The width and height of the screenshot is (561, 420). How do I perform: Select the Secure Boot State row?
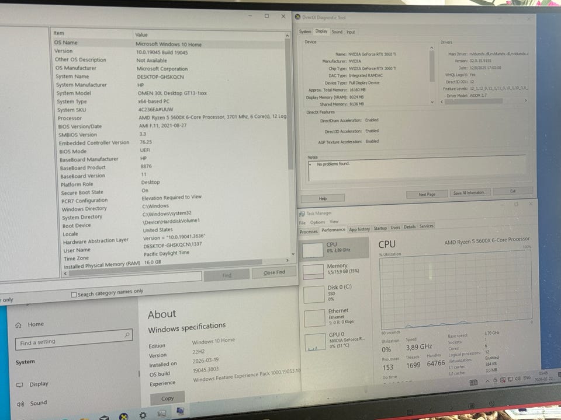[x=174, y=192]
